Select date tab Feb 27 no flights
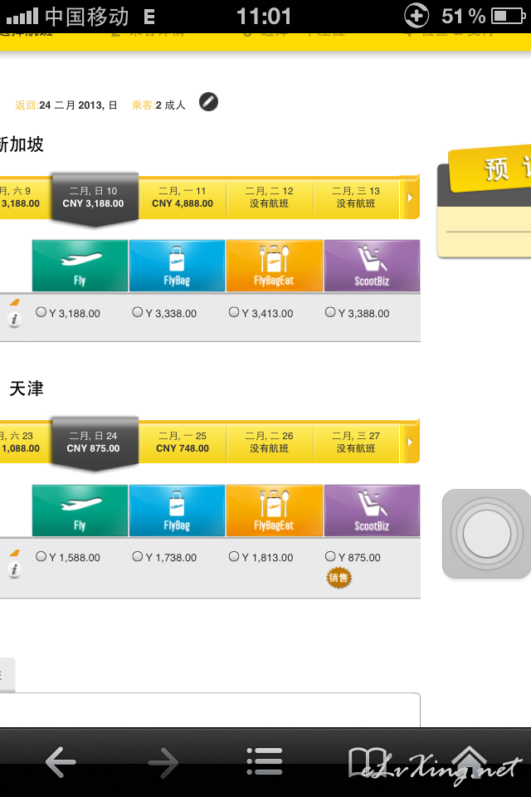The image size is (531, 797). 356,442
